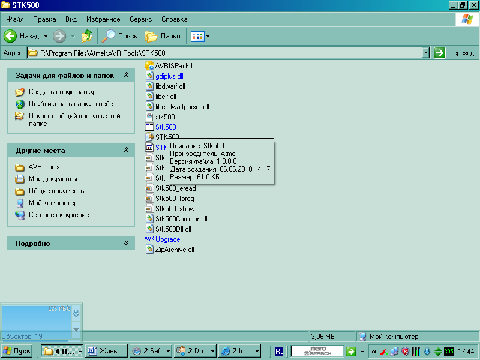
Task: Select the blue Stk500 application icon
Action: point(149,127)
